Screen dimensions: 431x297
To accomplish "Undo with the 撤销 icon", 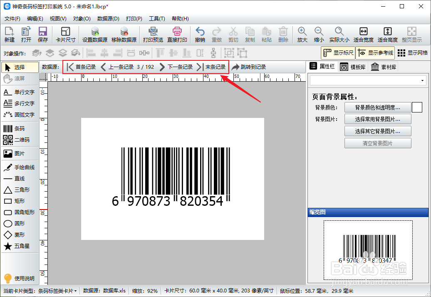I will pos(200,35).
